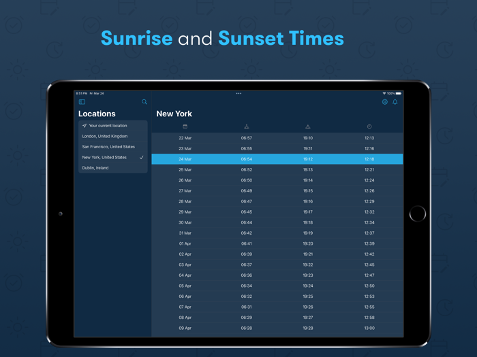Click sunset time 19:20
The height and width of the screenshot is (357, 477).
(x=308, y=243)
